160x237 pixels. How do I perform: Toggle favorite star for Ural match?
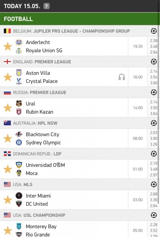tap(8, 108)
